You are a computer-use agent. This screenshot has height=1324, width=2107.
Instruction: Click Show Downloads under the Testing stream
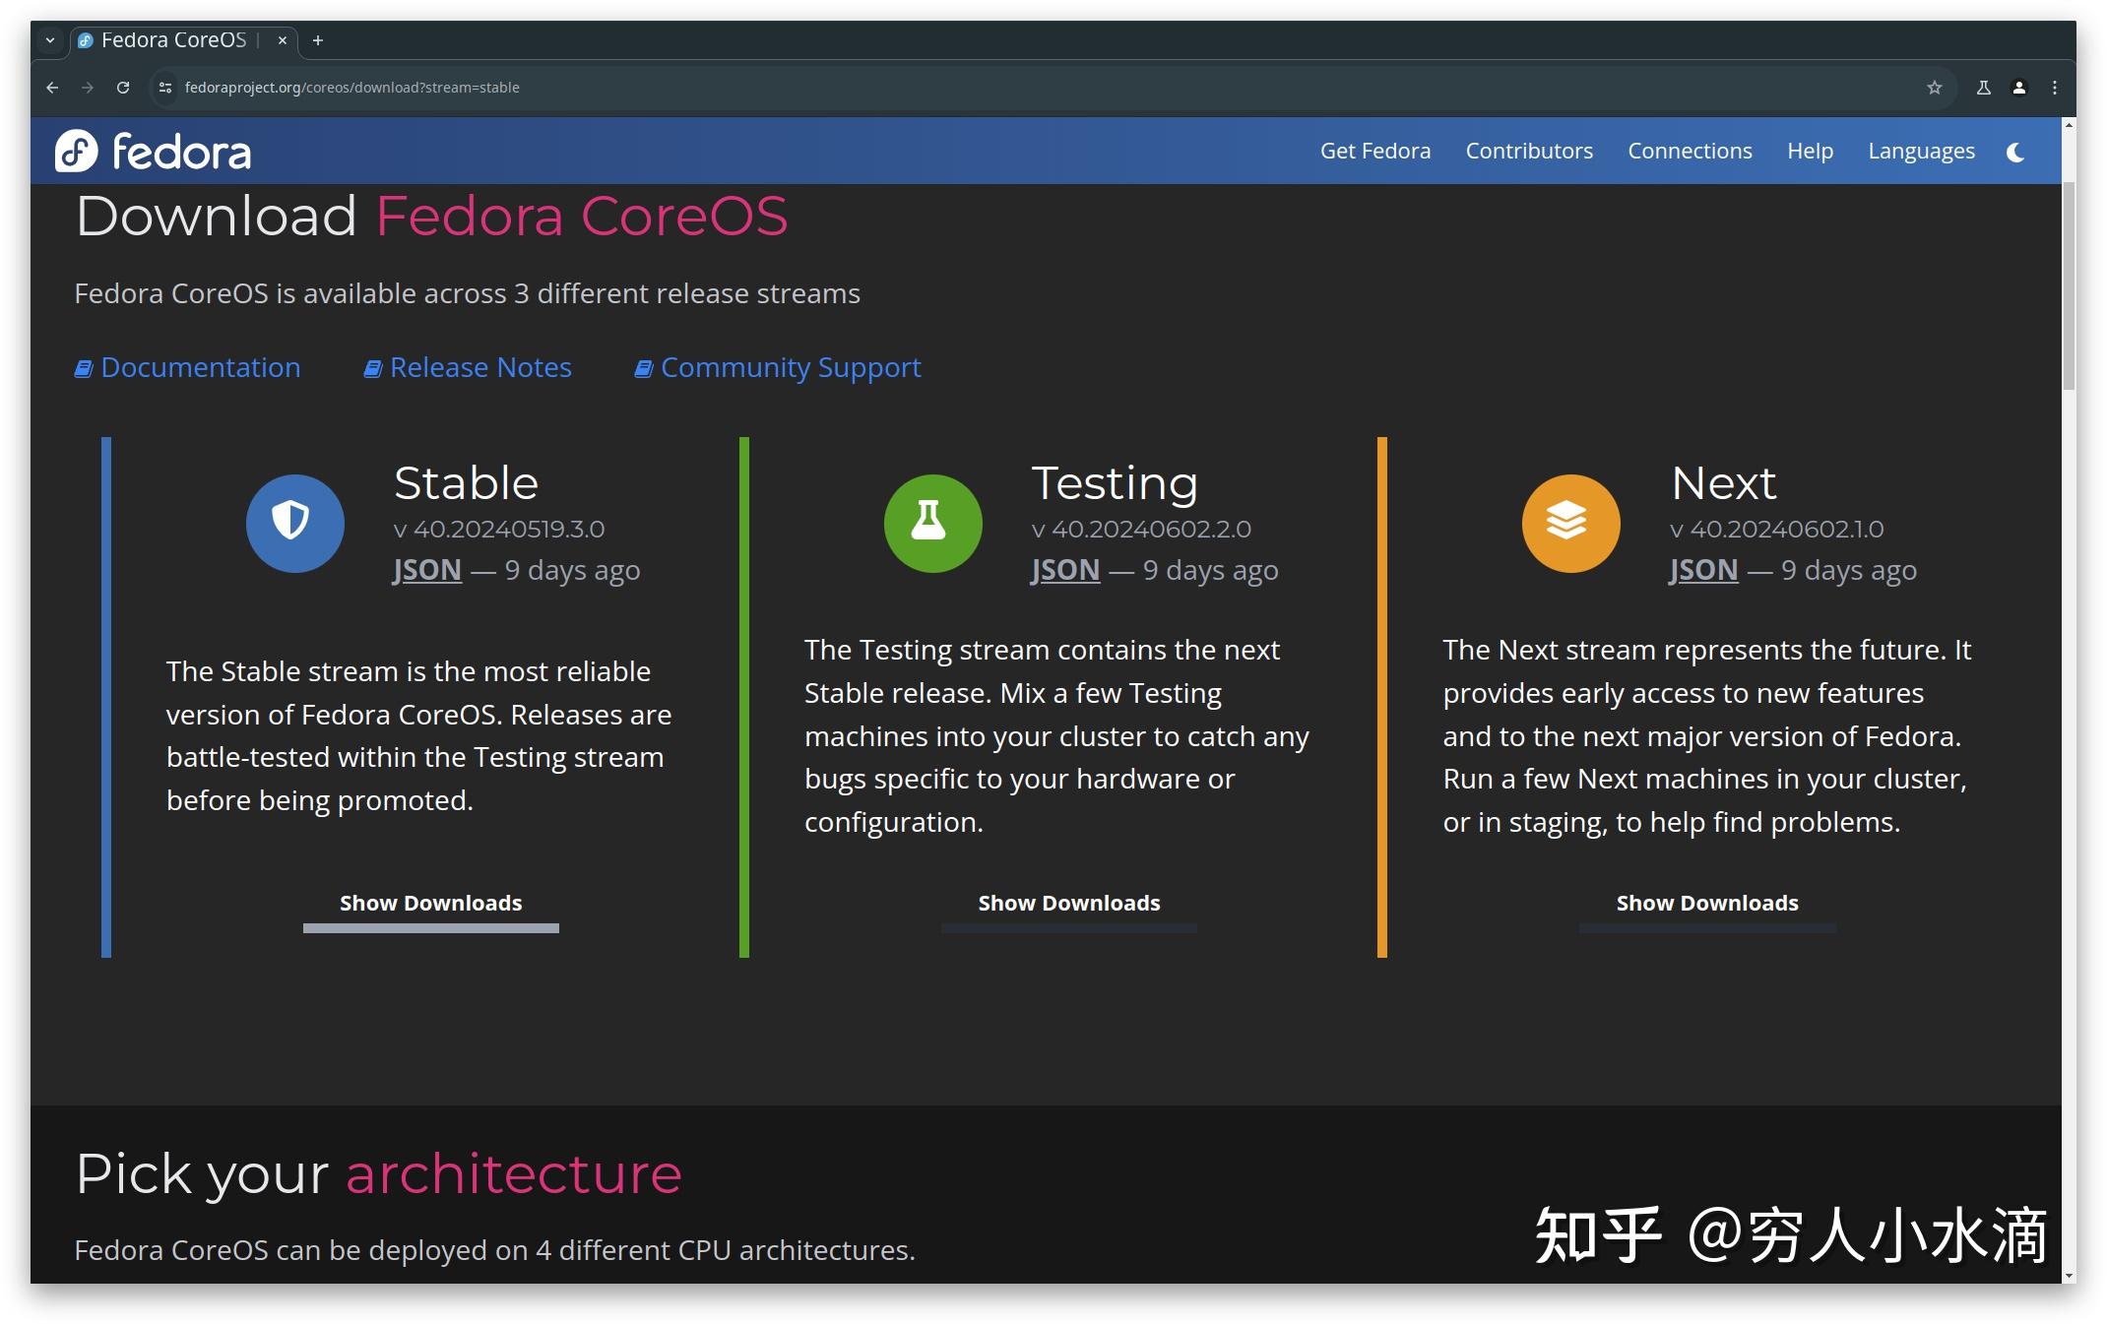[1068, 903]
